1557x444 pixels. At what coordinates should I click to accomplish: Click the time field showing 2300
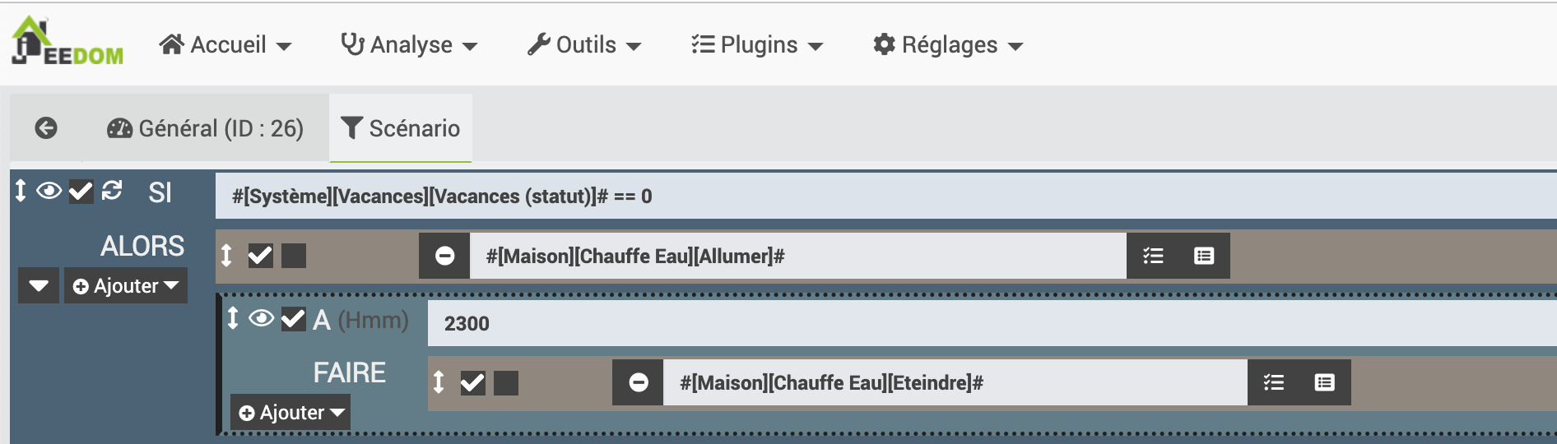(x=992, y=323)
